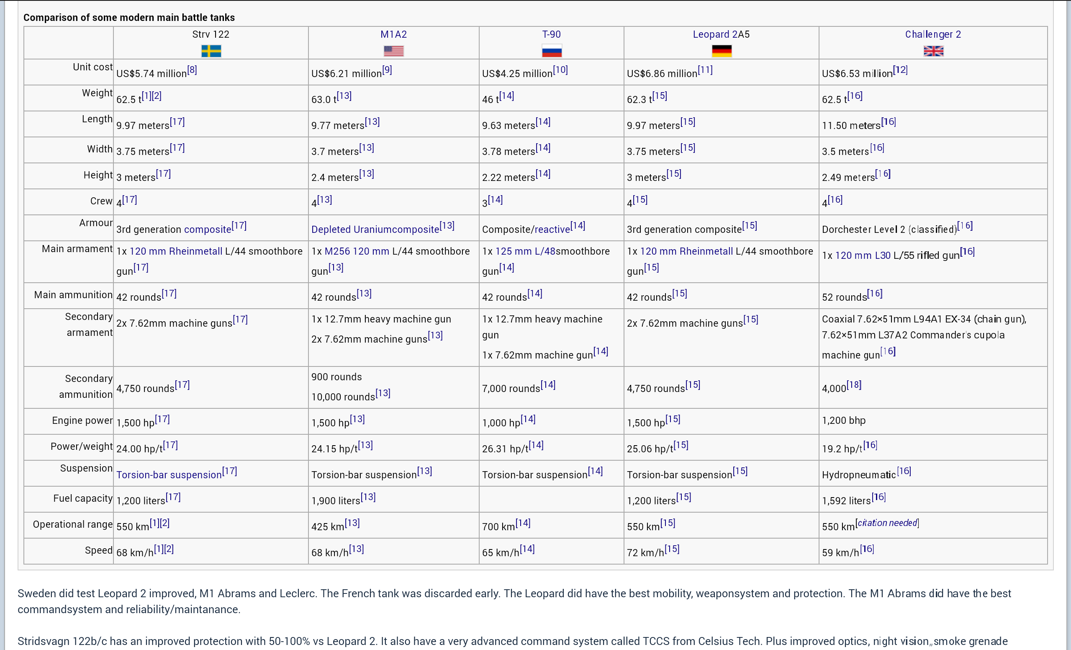Click citation [2] after 68 km/h Strv 122 speed

(x=169, y=549)
